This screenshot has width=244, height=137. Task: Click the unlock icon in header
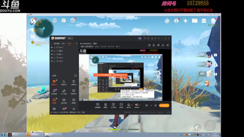tap(154, 45)
